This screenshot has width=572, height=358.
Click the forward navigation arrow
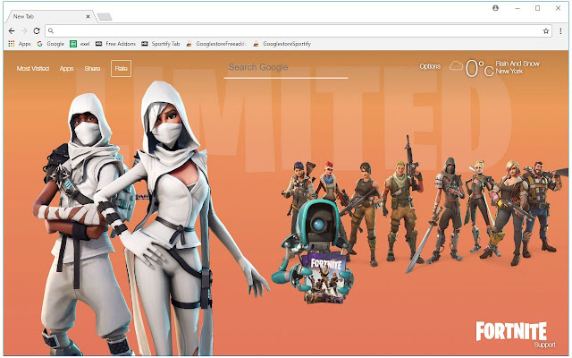coord(24,31)
